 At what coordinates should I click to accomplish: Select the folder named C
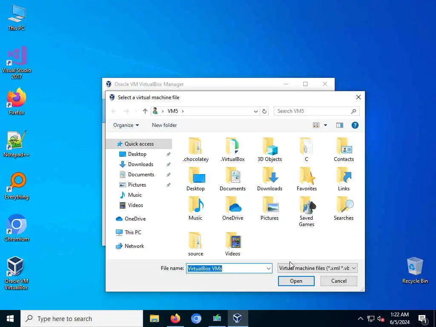pos(307,150)
